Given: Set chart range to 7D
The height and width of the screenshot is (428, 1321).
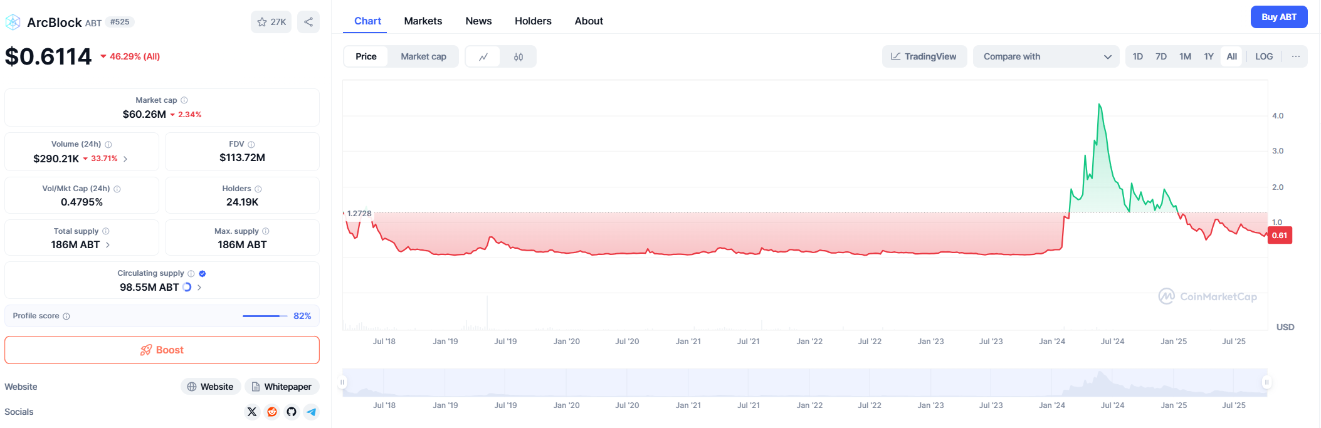Looking at the screenshot, I should [1161, 56].
